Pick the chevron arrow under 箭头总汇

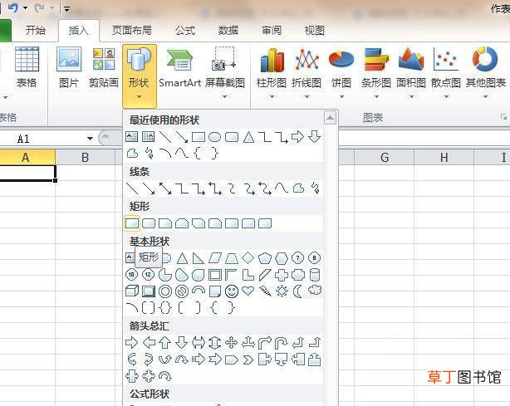[x=248, y=360]
